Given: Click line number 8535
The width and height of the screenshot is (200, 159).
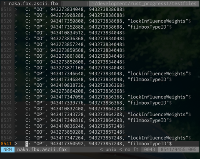Looking at the screenshot, I should (6, 109).
